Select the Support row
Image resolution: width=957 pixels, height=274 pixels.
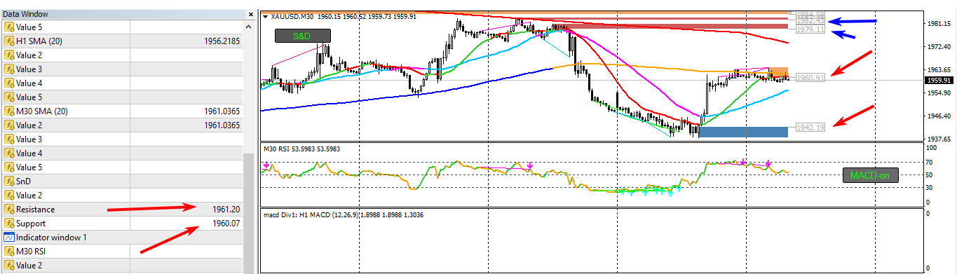click(x=121, y=224)
